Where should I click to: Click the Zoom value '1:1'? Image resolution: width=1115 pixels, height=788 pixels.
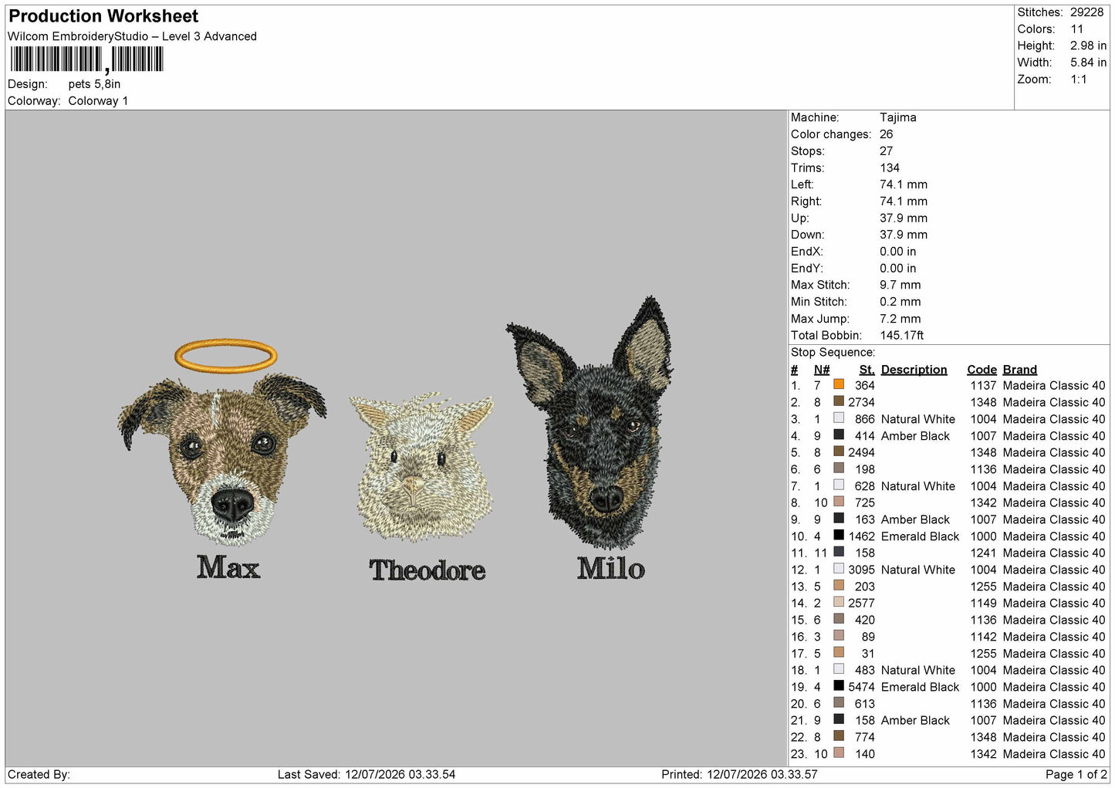pyautogui.click(x=1078, y=79)
